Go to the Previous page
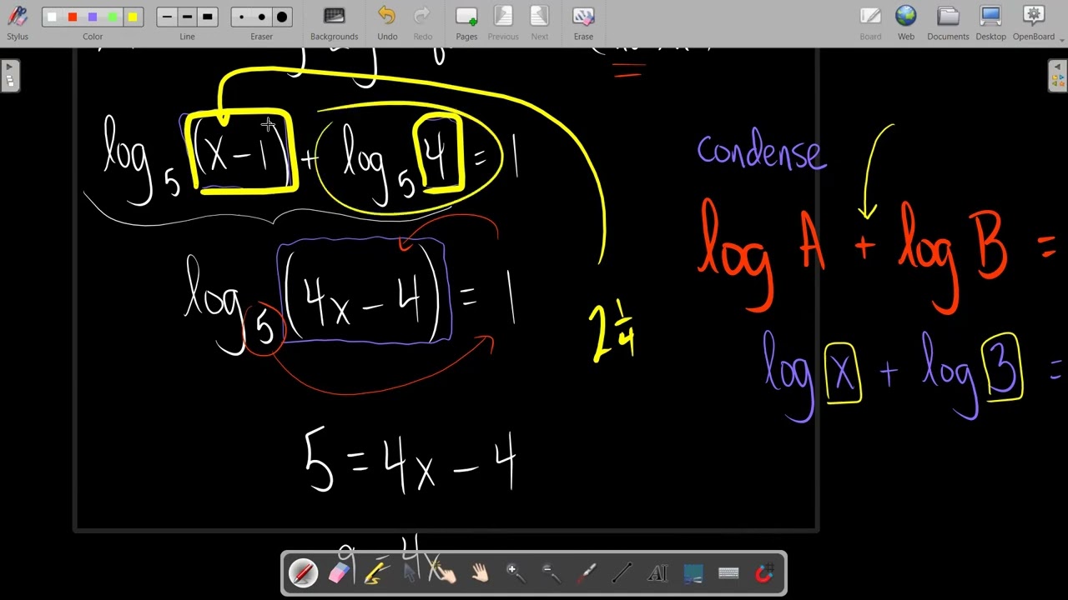Image resolution: width=1068 pixels, height=600 pixels. (x=503, y=22)
